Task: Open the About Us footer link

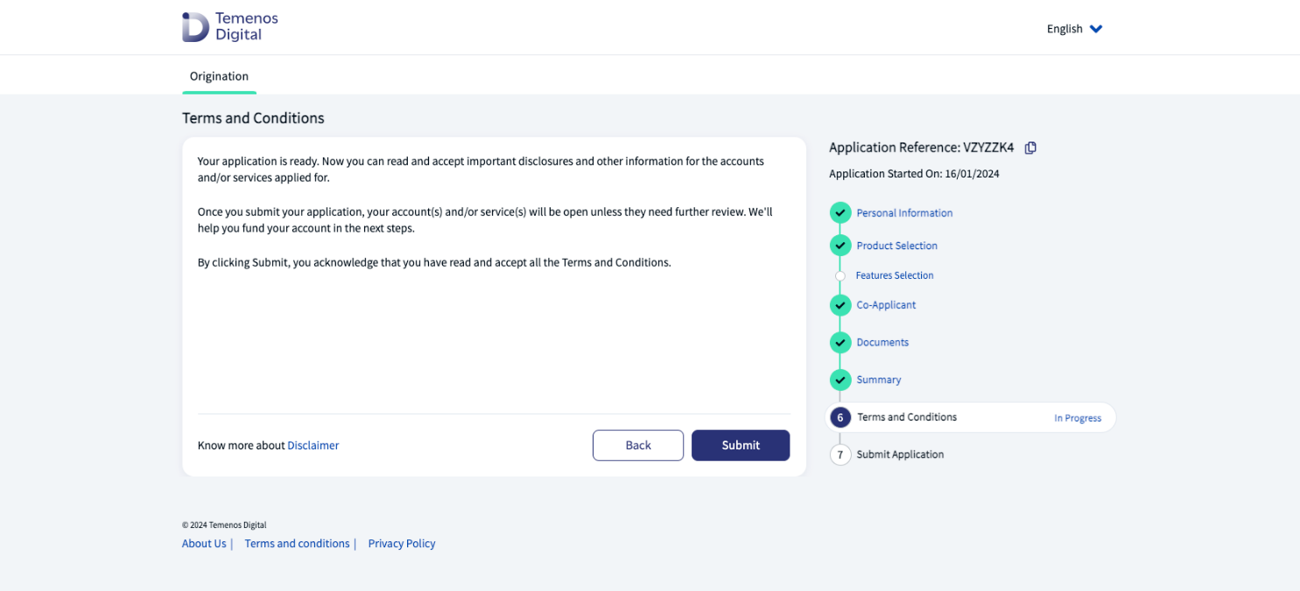Action: point(204,544)
